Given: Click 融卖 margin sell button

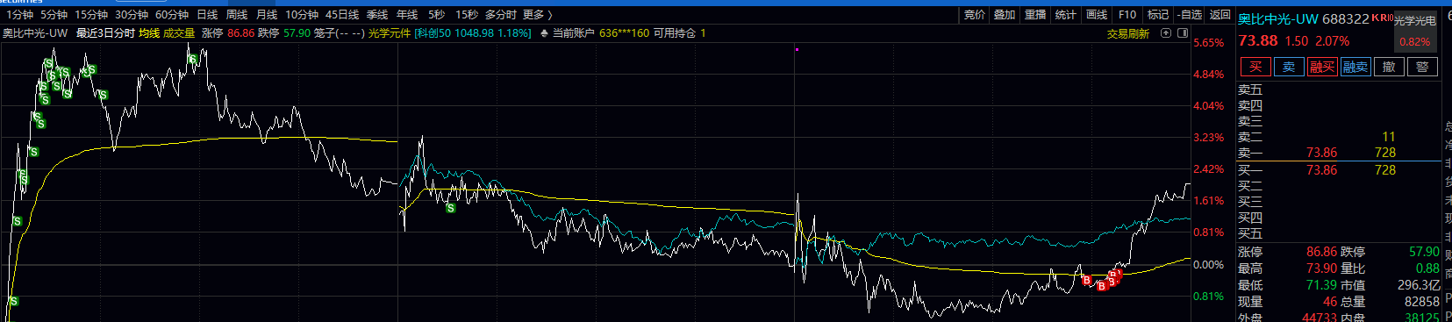Looking at the screenshot, I should [x=1355, y=67].
